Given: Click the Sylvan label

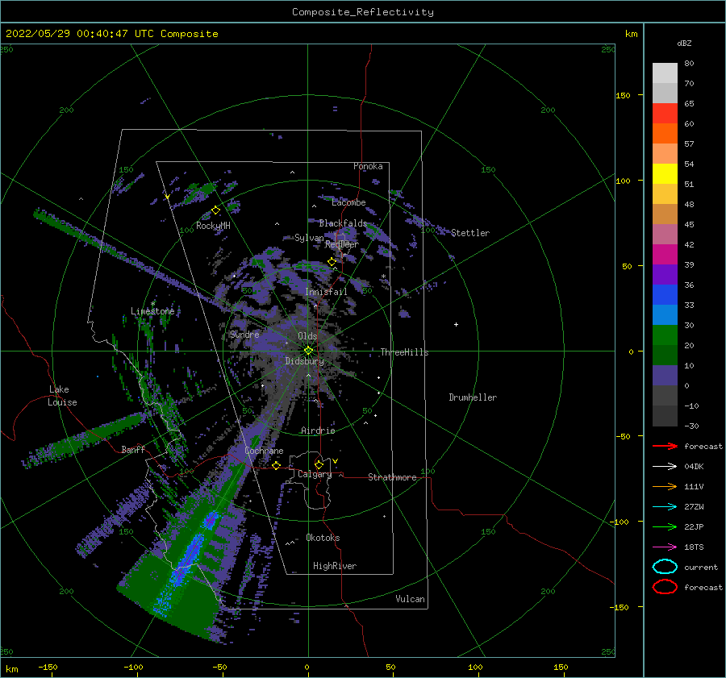Looking at the screenshot, I should pyautogui.click(x=309, y=239).
